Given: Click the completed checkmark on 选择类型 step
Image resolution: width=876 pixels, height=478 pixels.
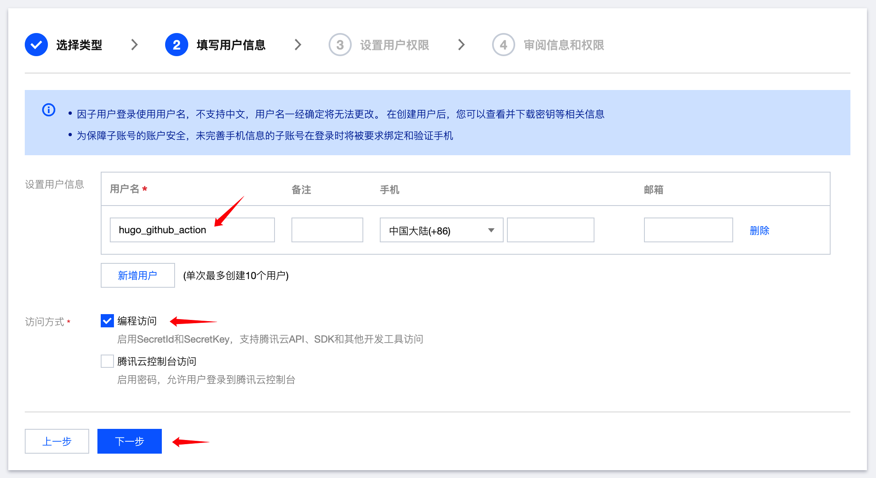Looking at the screenshot, I should coord(36,45).
